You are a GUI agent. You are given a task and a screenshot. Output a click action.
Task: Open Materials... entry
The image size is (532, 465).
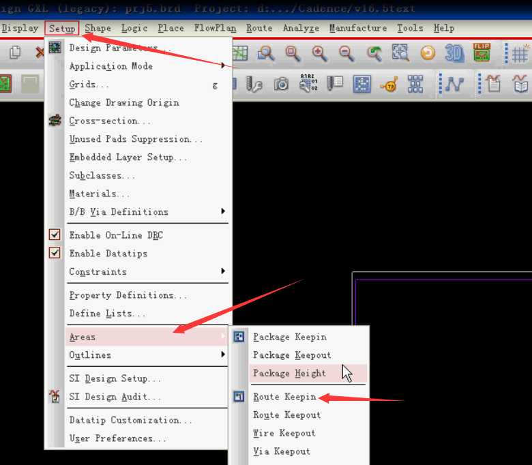[147, 194]
